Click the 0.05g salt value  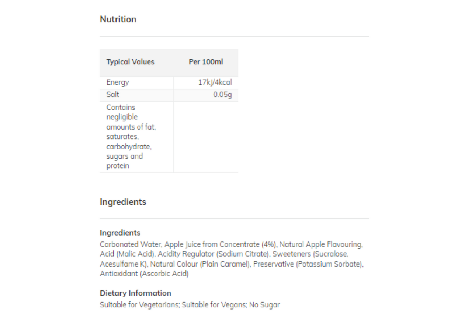pyautogui.click(x=222, y=95)
